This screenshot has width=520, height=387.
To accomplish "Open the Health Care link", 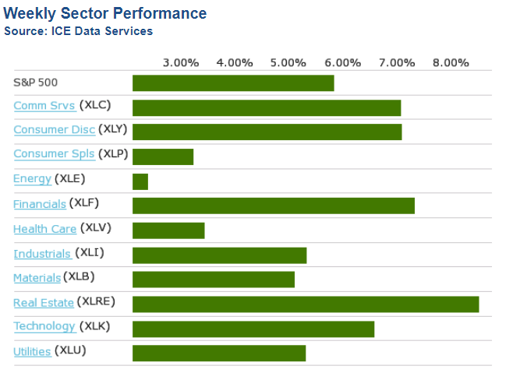I will click(x=44, y=229).
